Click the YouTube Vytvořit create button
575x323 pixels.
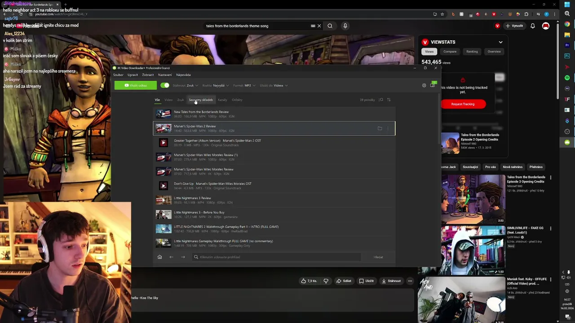pyautogui.click(x=514, y=26)
